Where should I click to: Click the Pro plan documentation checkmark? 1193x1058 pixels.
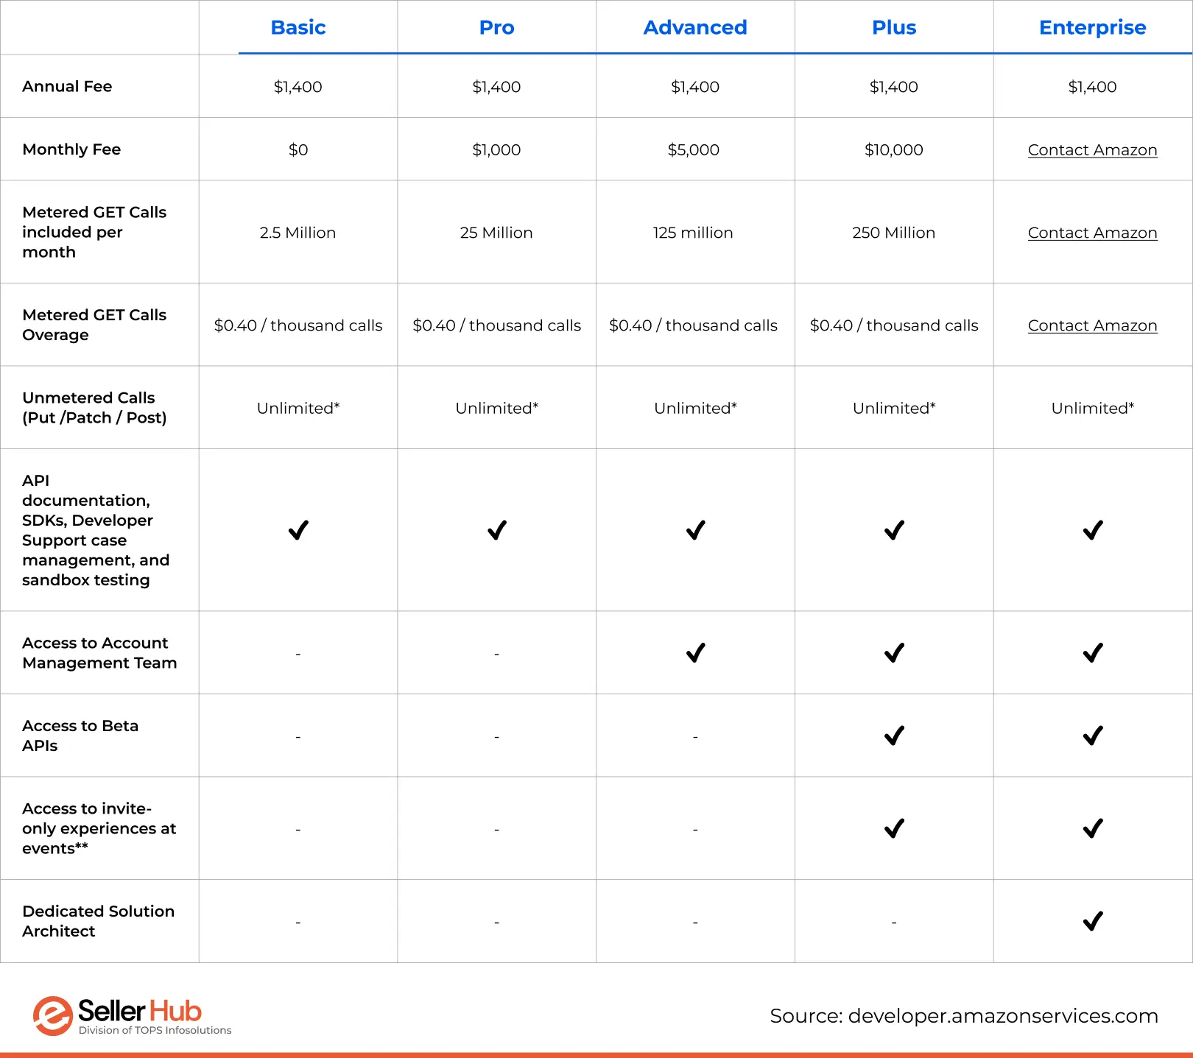click(497, 530)
